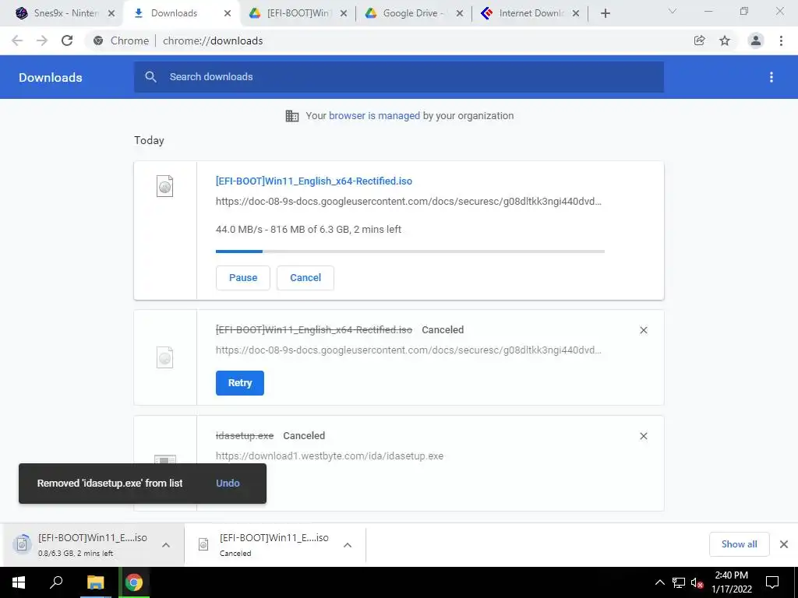Click the Downloads page title
798x598 pixels.
click(51, 77)
